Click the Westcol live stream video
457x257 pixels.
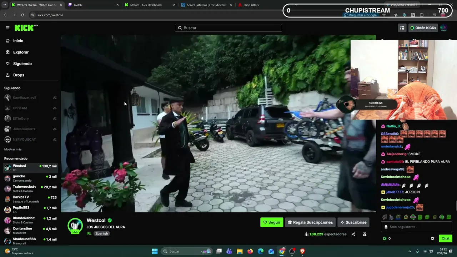coord(218,124)
